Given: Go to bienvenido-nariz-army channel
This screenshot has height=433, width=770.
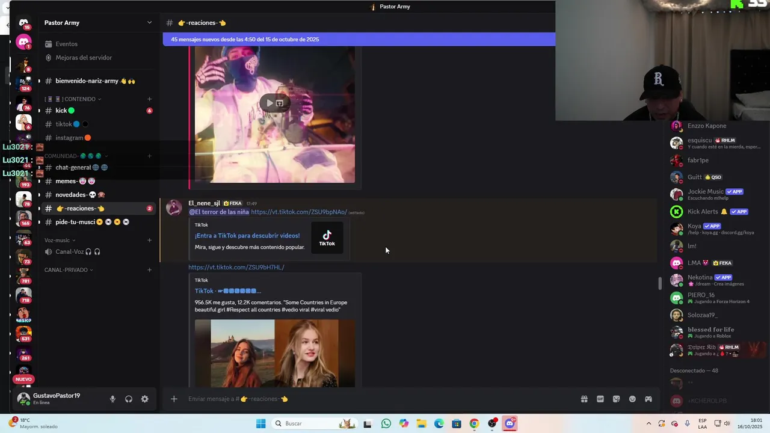Looking at the screenshot, I should 99,81.
